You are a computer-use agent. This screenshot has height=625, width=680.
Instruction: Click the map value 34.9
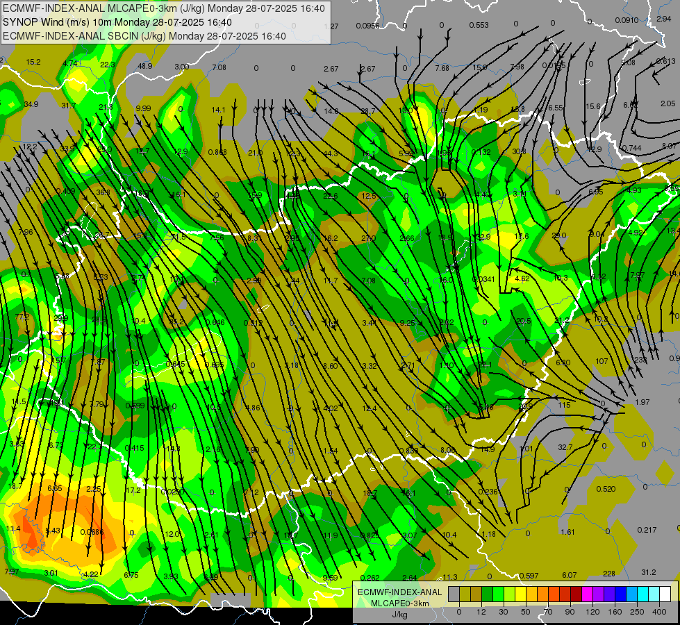31,104
